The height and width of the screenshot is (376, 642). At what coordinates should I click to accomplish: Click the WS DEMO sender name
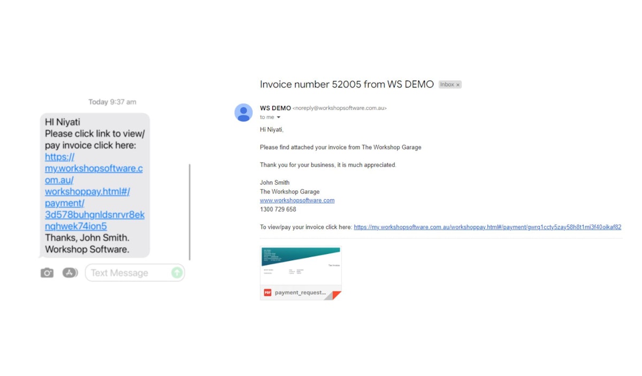pyautogui.click(x=275, y=108)
